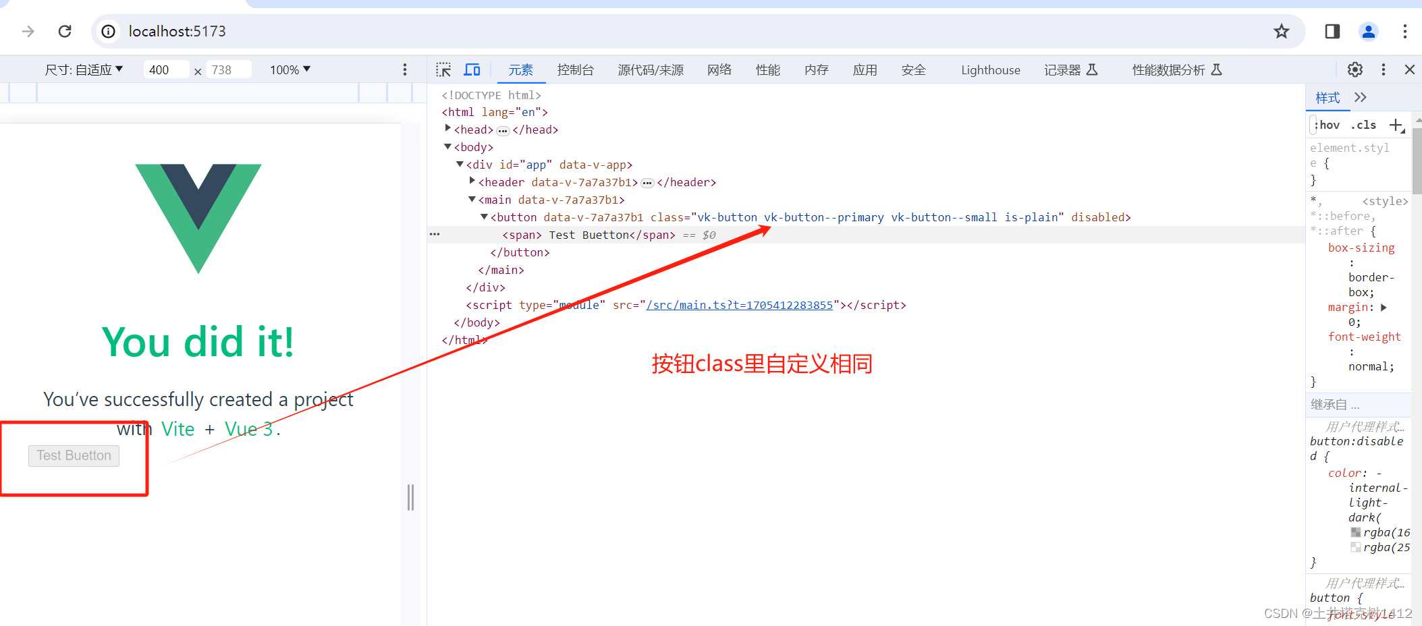Click the disabled Test Buetton button

(x=74, y=455)
